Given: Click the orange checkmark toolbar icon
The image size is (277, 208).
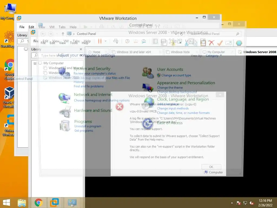Looking at the screenshot, I should point(220,43).
